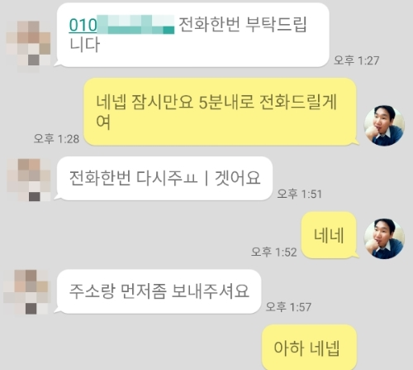Screen dimensions: 413x370
Task: Tap the trailing 여 in the yellow 5분내로 bubble
Action: [103, 122]
